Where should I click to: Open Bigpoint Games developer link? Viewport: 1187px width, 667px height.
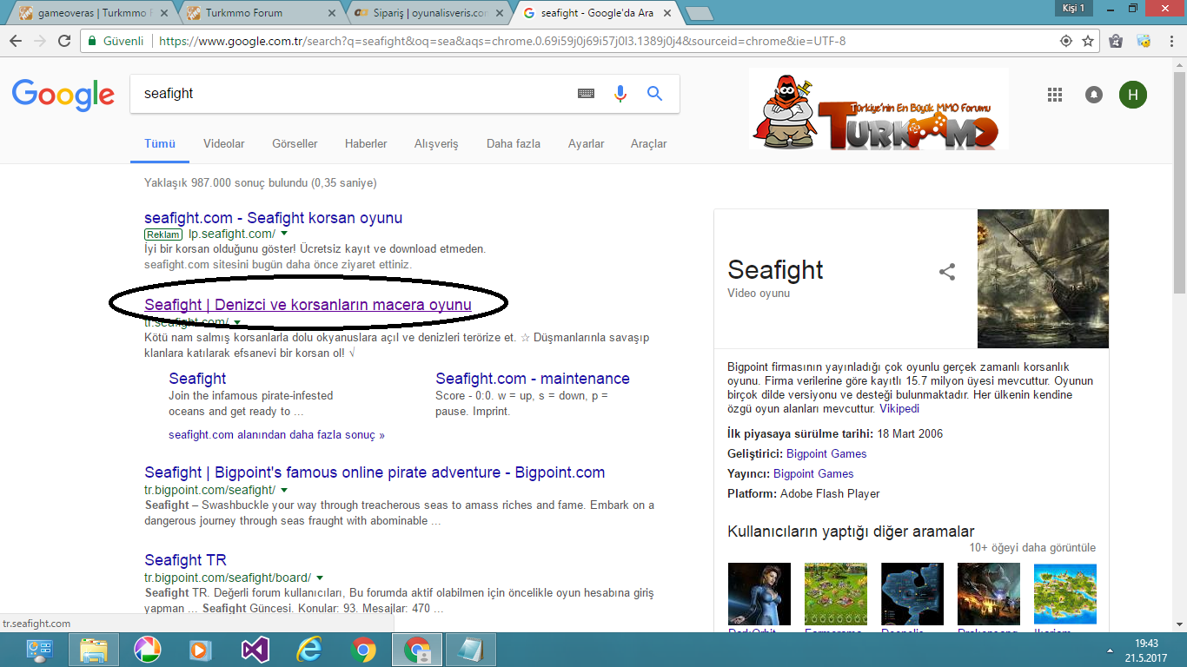tap(826, 453)
